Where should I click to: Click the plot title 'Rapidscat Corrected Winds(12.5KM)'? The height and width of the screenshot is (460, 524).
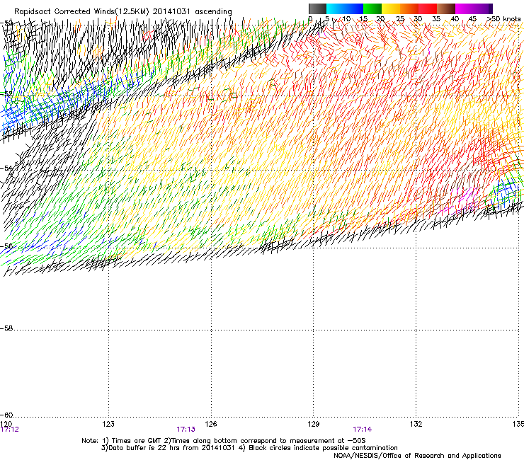(x=81, y=11)
